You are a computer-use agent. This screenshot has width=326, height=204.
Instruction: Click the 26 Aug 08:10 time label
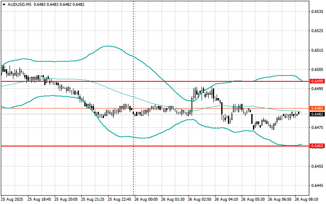point(306,199)
